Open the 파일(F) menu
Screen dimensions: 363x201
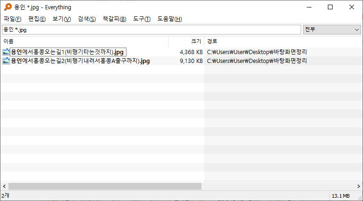pos(13,19)
